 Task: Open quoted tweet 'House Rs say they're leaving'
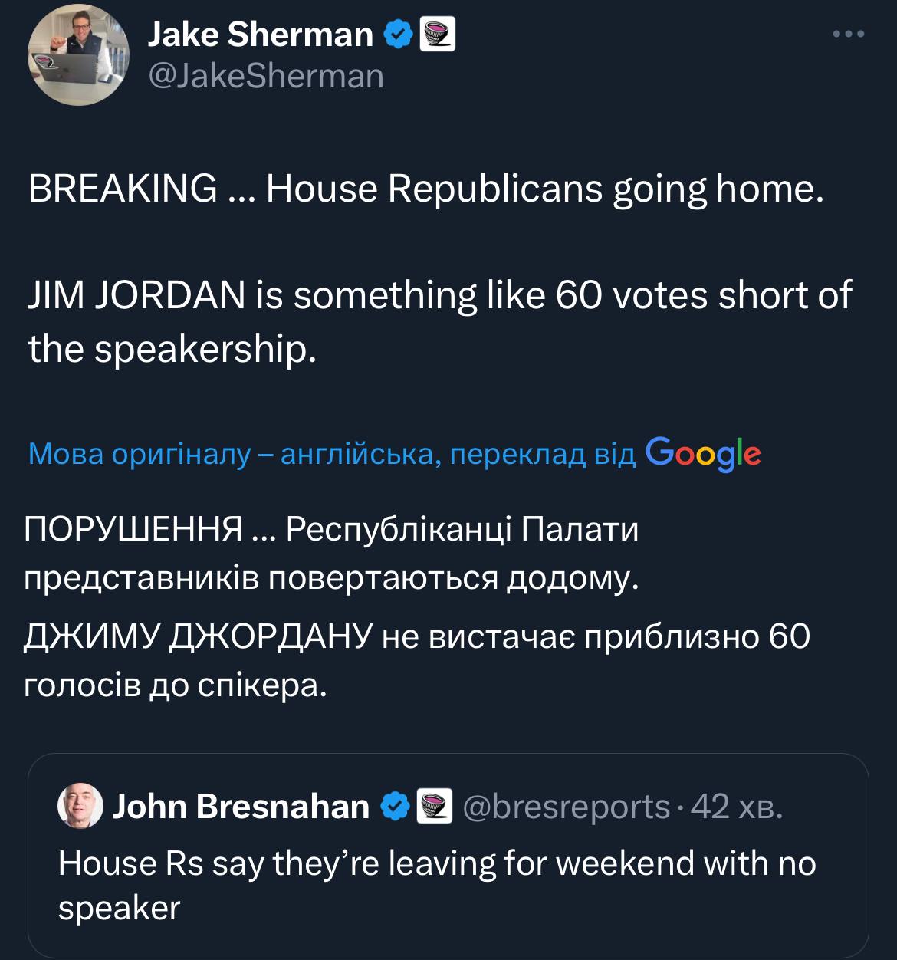(437, 863)
